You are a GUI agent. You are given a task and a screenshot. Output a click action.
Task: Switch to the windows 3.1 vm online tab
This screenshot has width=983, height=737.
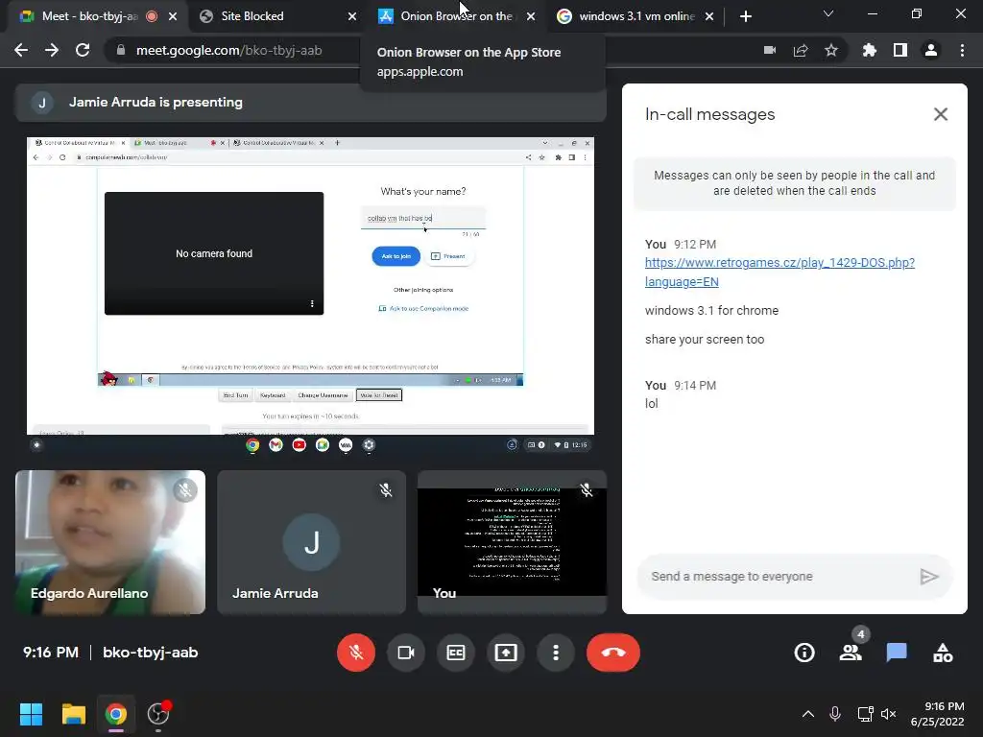pyautogui.click(x=636, y=16)
